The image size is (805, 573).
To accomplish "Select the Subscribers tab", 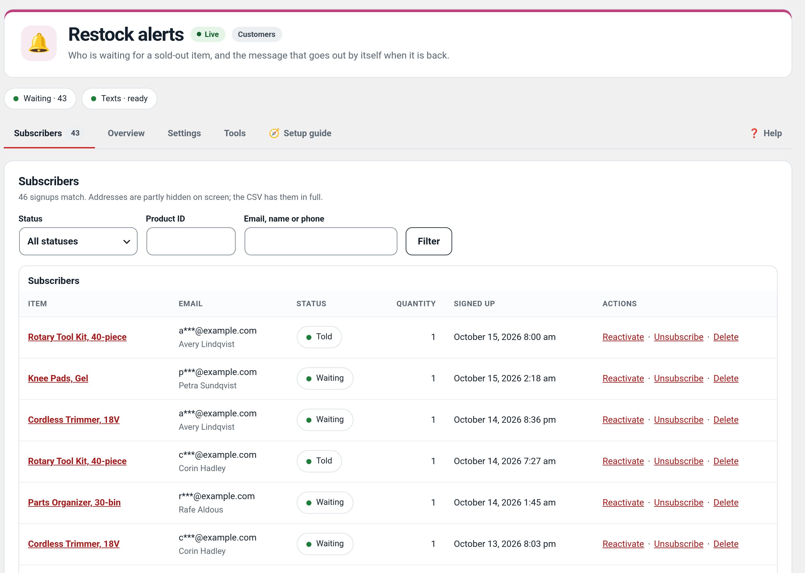I will pyautogui.click(x=49, y=133).
